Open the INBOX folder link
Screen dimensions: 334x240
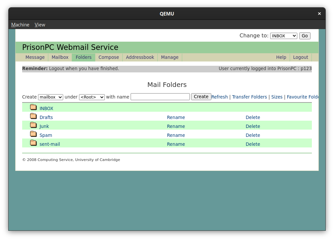pos(46,108)
